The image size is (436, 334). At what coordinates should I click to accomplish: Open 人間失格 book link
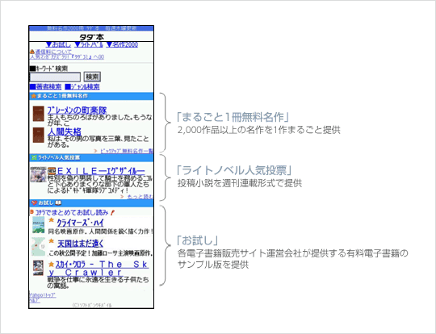[x=65, y=132]
